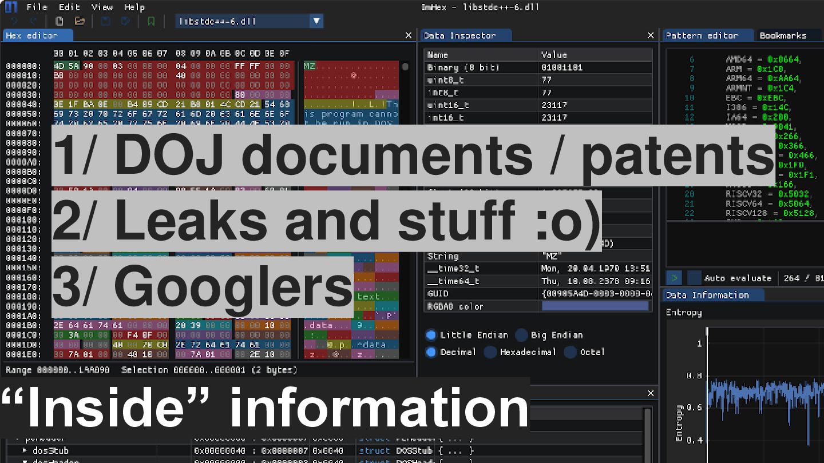Select the int8_t row
824x463 pixels.
(x=538, y=93)
